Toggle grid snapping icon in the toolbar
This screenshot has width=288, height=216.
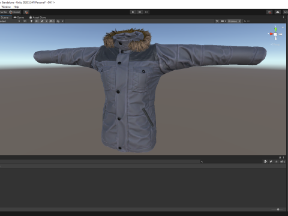26,12
